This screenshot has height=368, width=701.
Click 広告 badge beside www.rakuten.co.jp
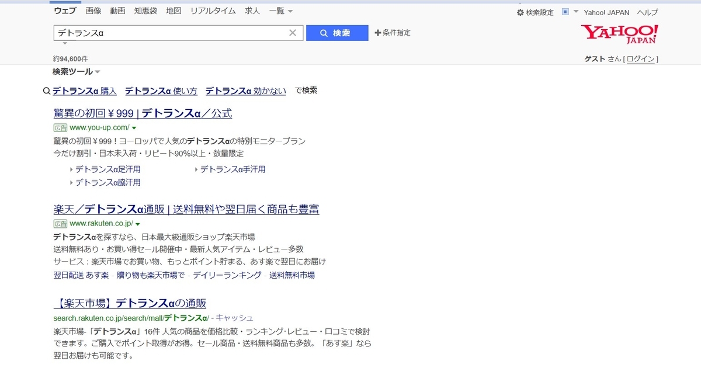click(60, 223)
